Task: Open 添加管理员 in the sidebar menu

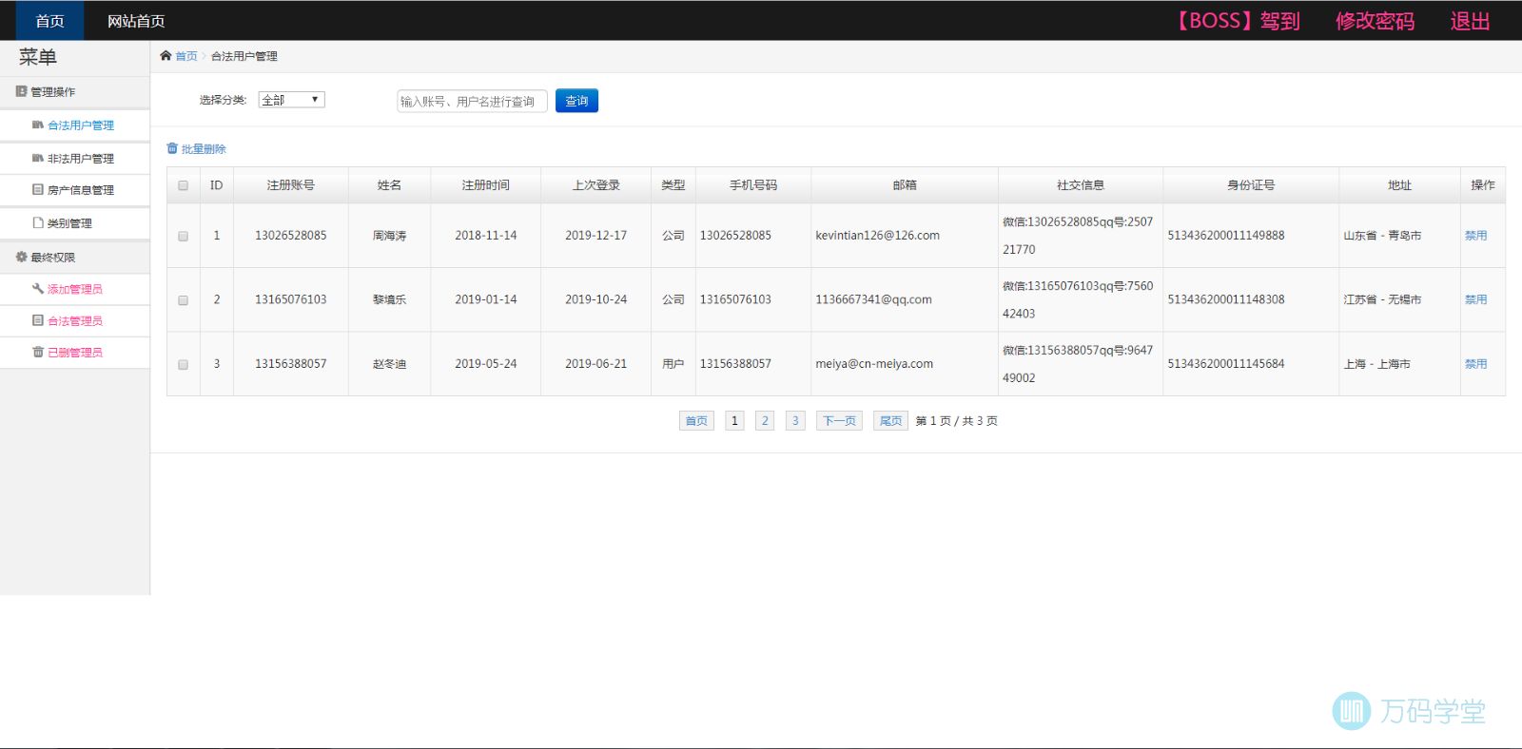Action: tap(75, 289)
